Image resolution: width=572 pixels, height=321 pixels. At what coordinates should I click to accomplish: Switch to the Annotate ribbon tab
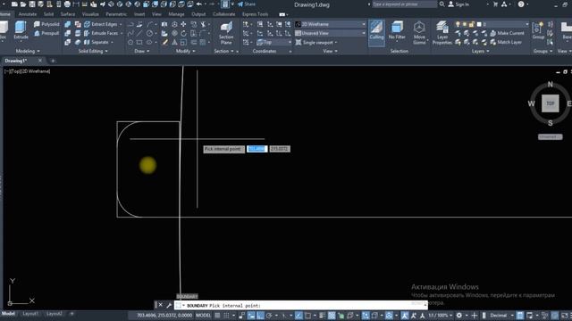tap(28, 14)
